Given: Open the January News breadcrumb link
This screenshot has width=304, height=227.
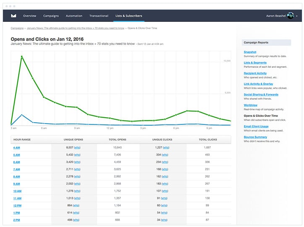Looking at the screenshot, I should (76, 28).
